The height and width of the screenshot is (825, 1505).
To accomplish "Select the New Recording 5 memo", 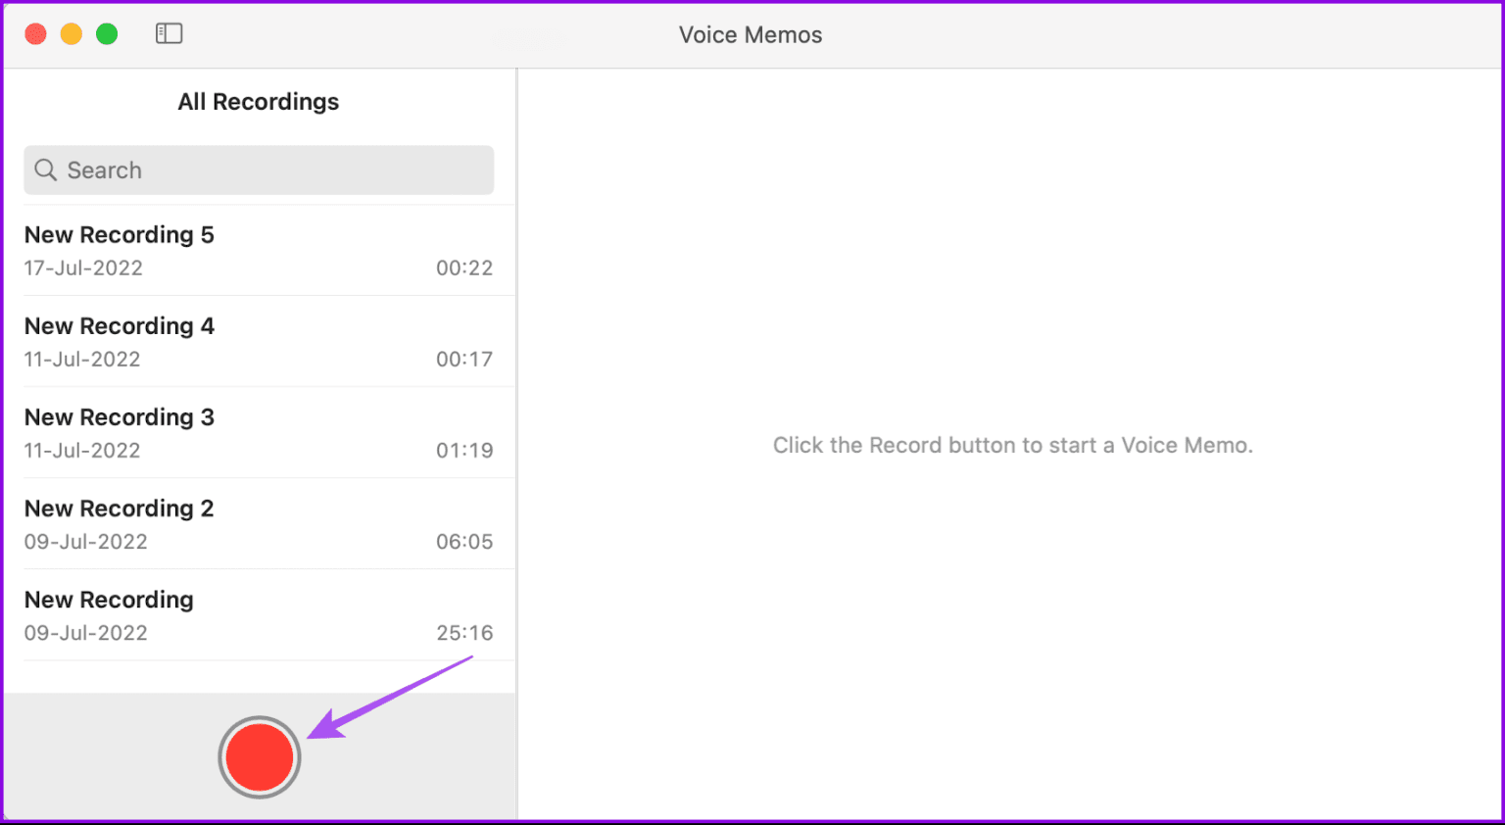I will (258, 250).
